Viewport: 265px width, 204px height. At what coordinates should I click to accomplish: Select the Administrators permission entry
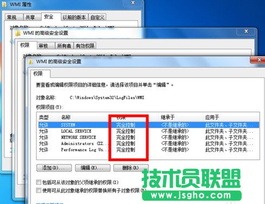(148, 143)
